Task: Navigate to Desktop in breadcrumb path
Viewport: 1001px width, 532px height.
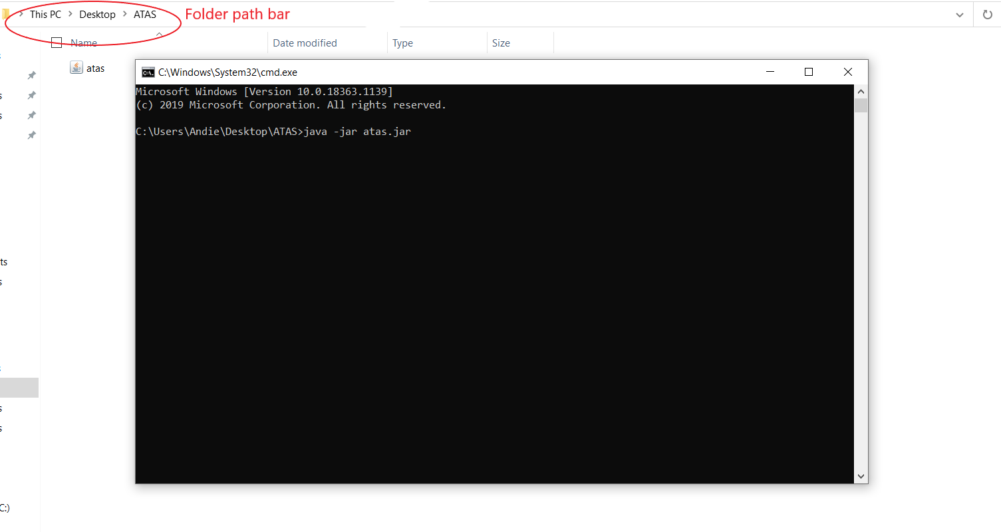Action: point(97,14)
